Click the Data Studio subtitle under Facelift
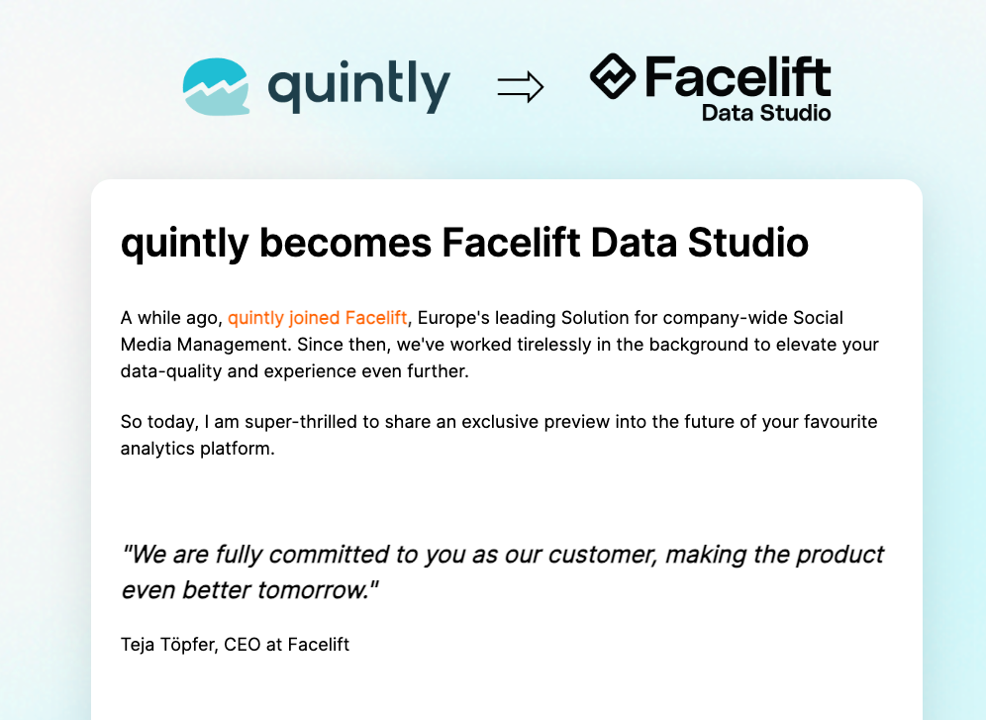 click(766, 113)
